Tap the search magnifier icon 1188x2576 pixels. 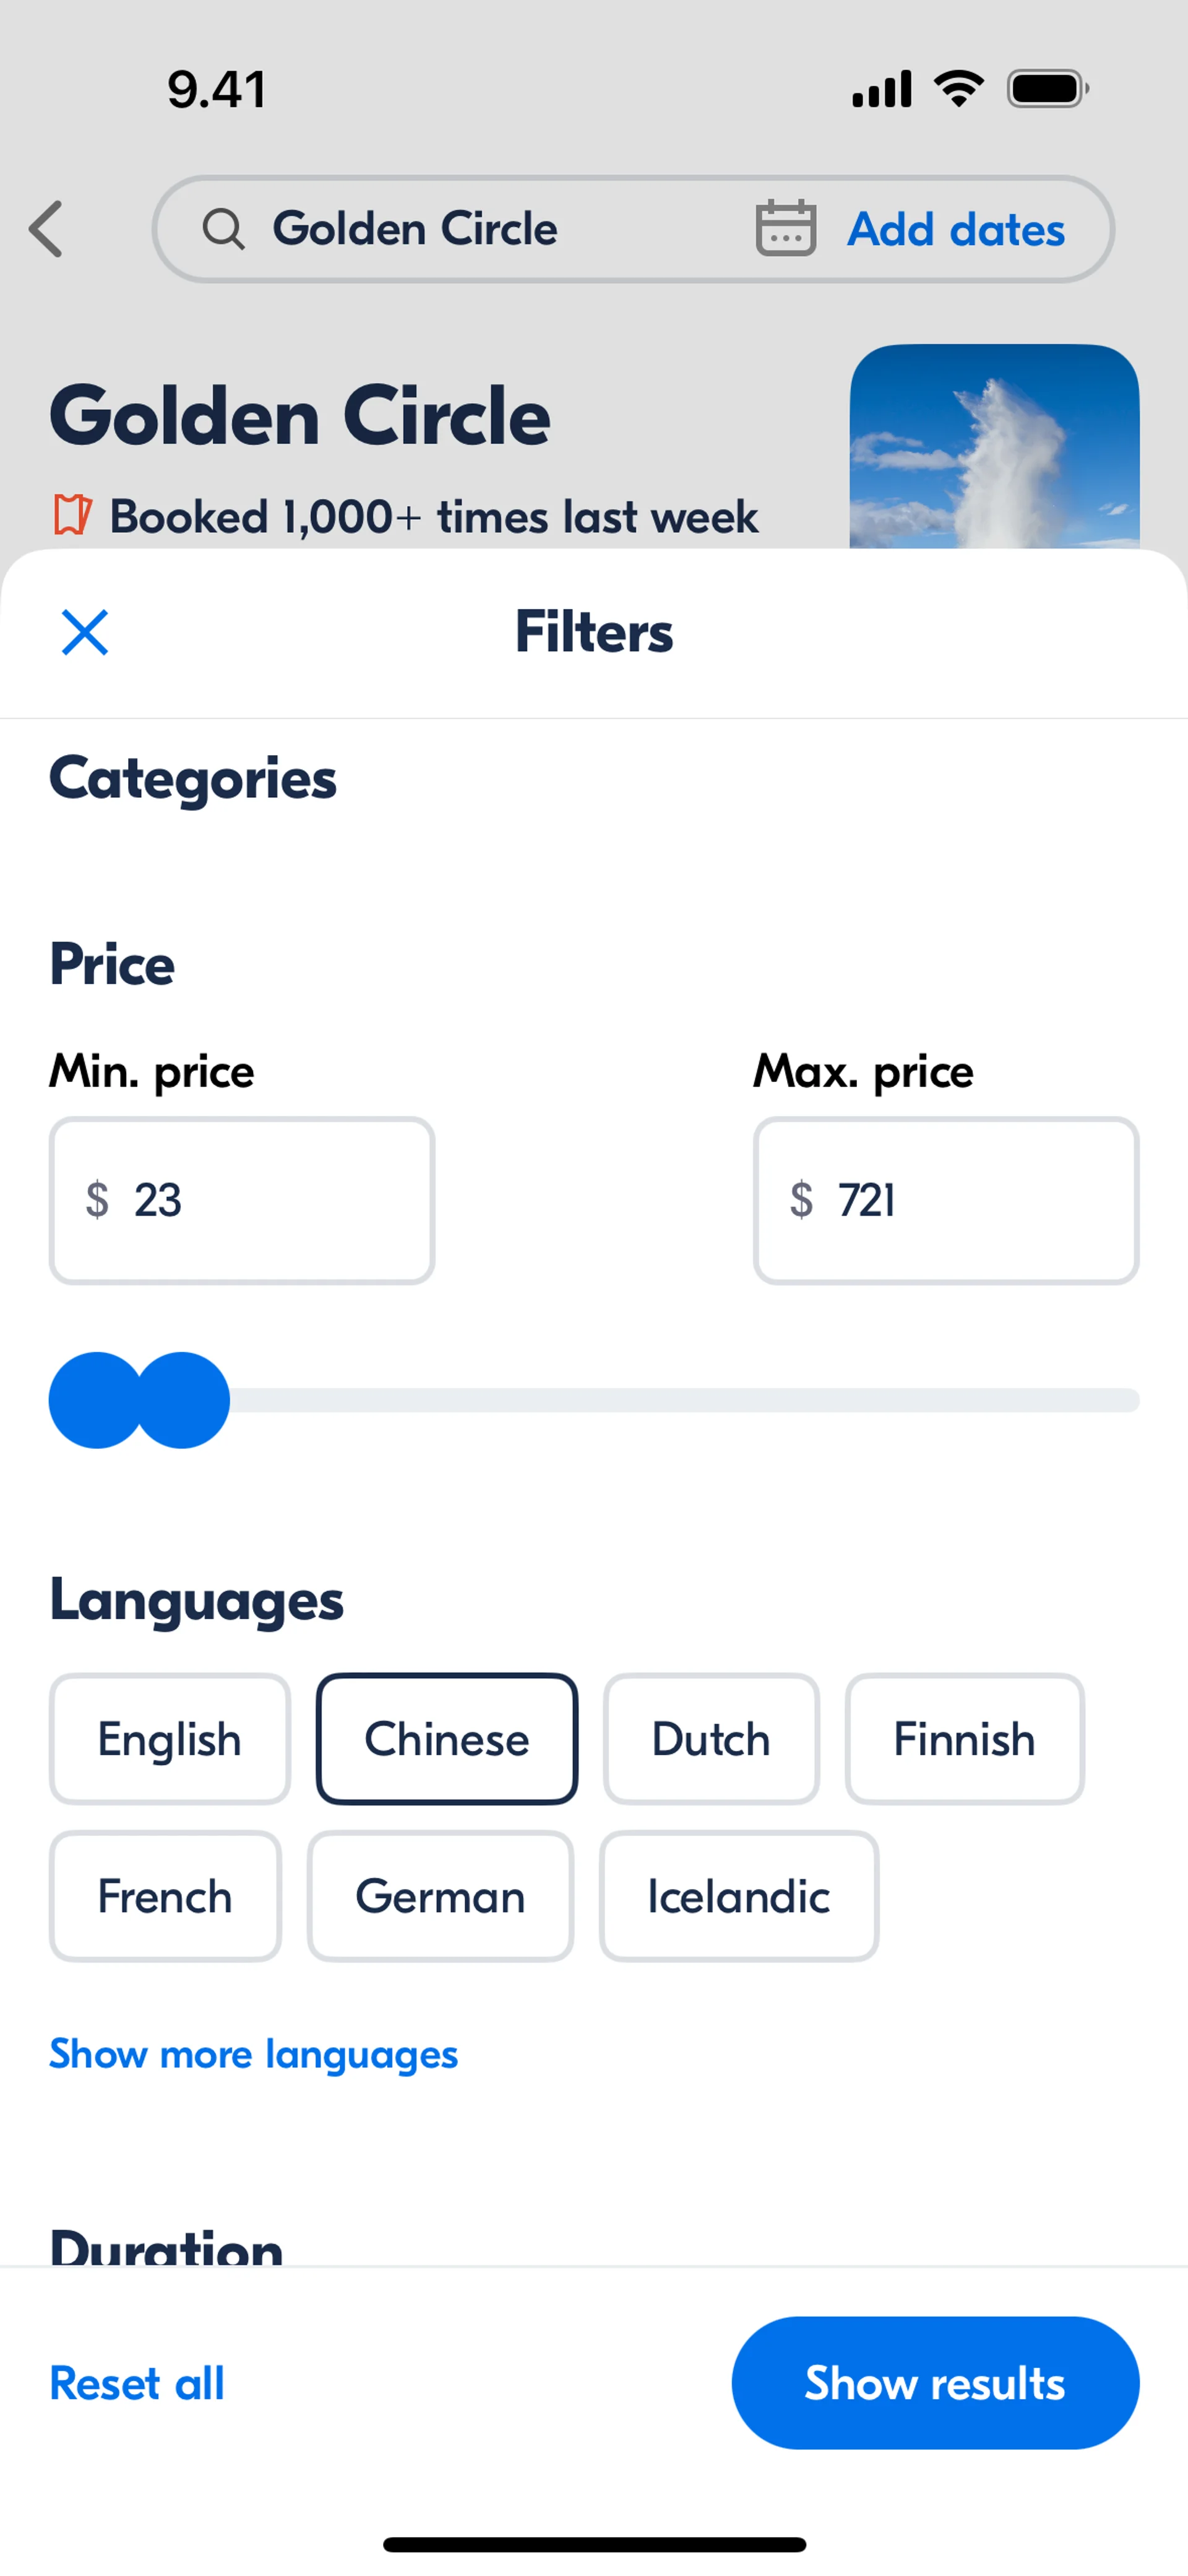tap(223, 229)
